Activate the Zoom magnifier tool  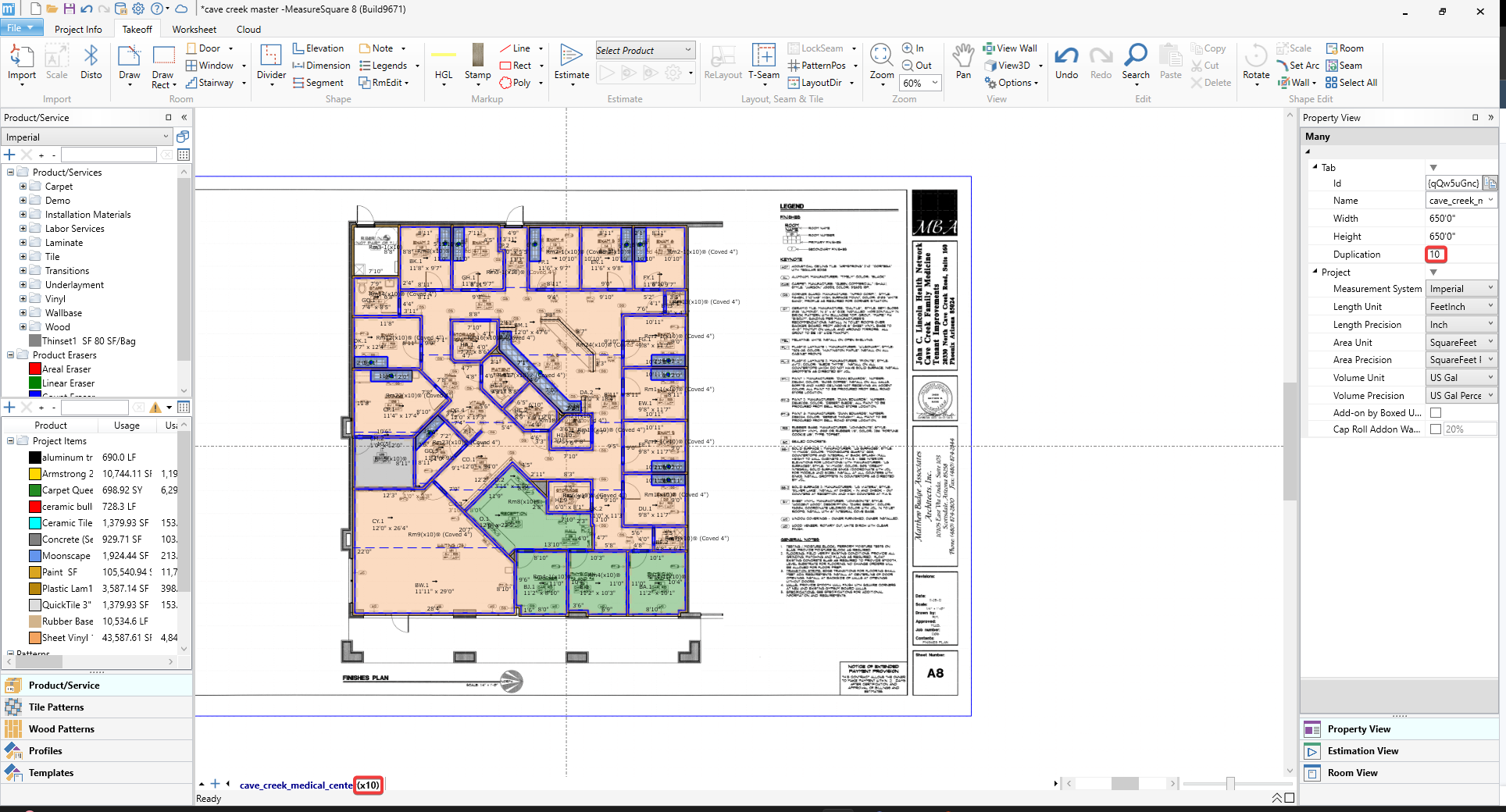pyautogui.click(x=882, y=63)
